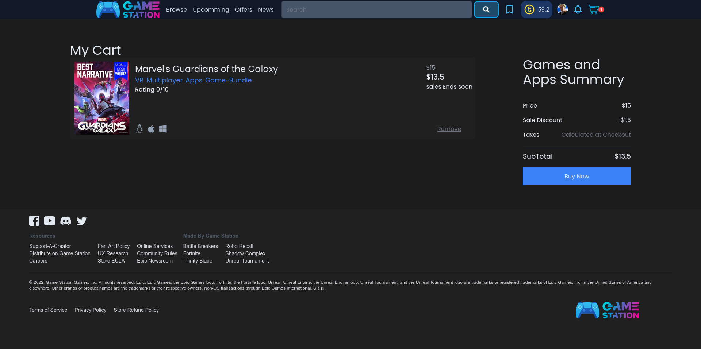Image resolution: width=701 pixels, height=349 pixels.
Task: Click the Buy Now button
Action: 576,176
